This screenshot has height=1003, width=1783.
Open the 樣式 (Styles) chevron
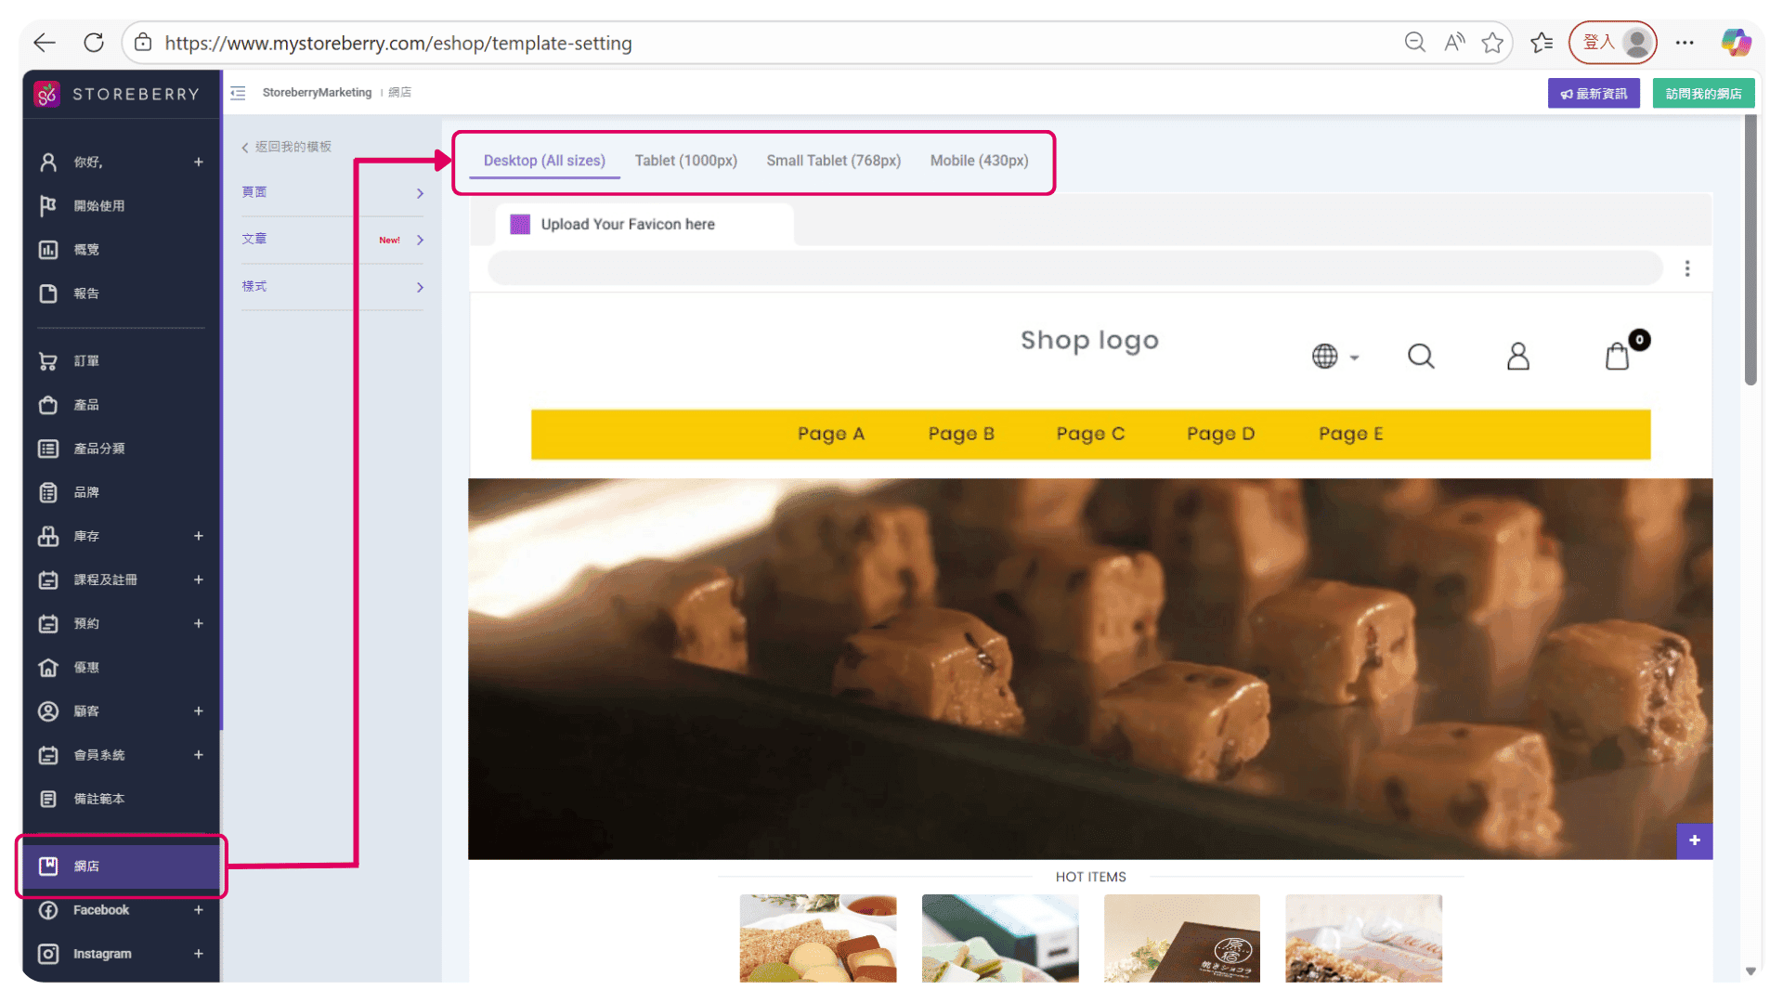coord(420,287)
